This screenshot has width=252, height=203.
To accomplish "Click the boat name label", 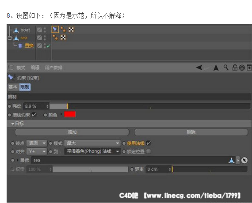I will click(x=25, y=30).
